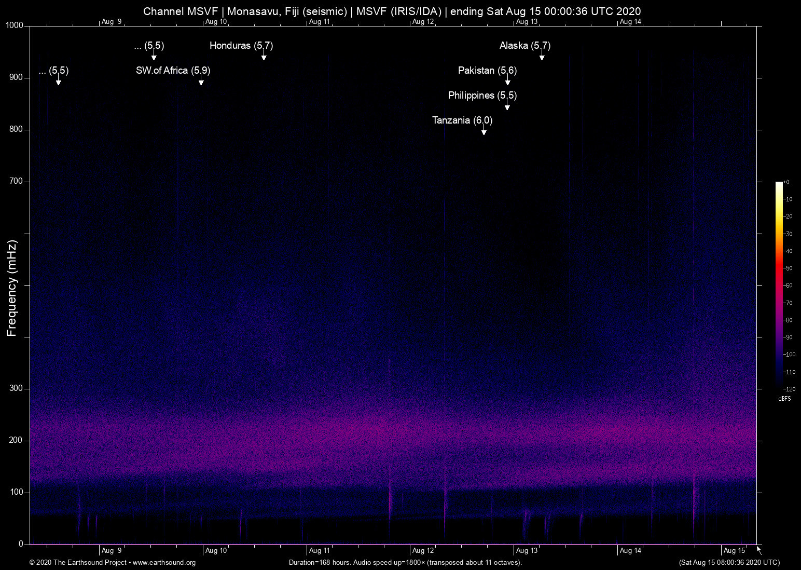
Task: Click the 300 mHz frequency axis label
Action: point(17,388)
